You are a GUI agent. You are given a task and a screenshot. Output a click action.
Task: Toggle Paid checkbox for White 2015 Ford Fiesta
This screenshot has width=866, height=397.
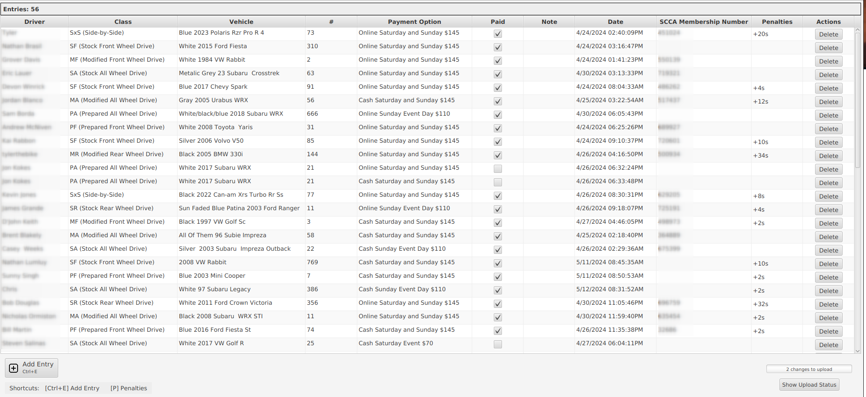point(497,47)
